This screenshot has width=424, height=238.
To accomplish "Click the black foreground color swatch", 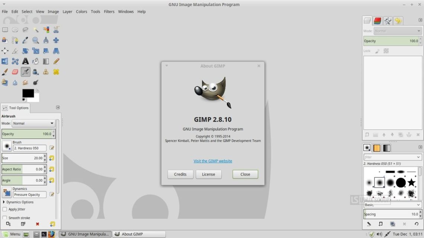I will click(x=28, y=93).
